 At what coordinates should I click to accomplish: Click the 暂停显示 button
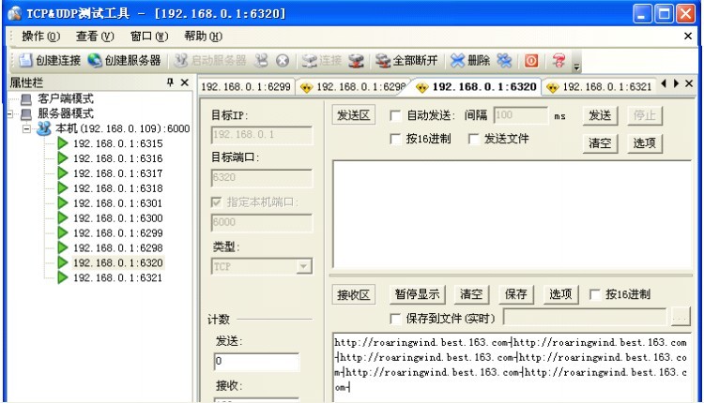(416, 294)
